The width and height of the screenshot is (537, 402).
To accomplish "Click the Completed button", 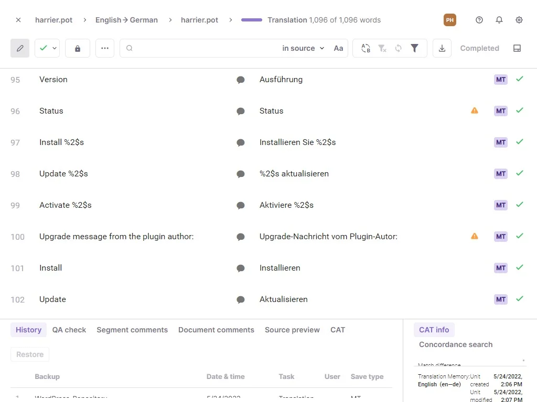I will click(479, 48).
